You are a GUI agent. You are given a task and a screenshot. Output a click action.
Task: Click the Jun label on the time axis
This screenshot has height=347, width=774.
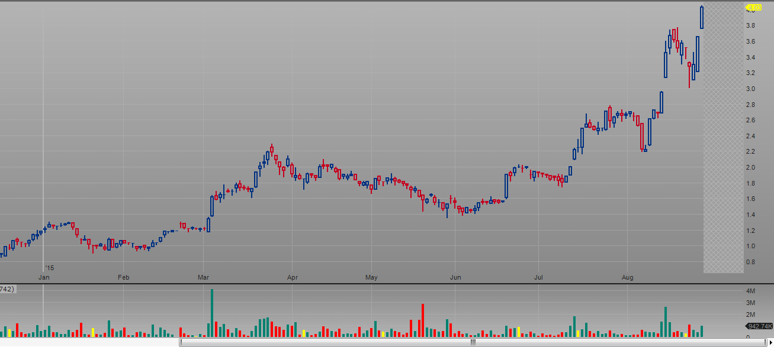click(x=455, y=277)
